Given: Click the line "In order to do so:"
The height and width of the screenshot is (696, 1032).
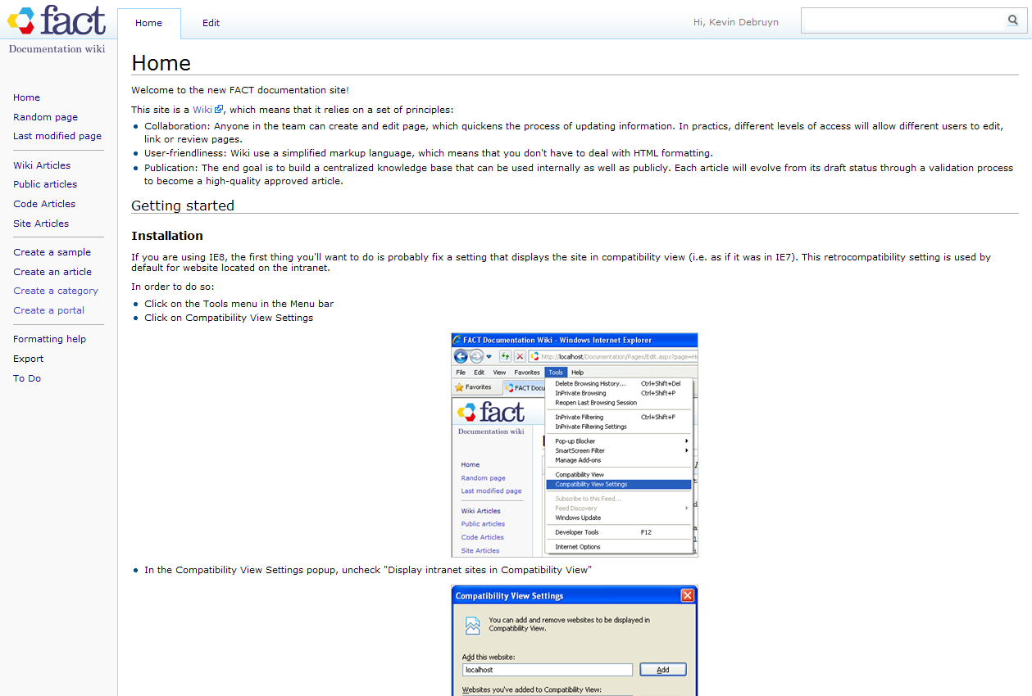Looking at the screenshot, I should click(173, 287).
